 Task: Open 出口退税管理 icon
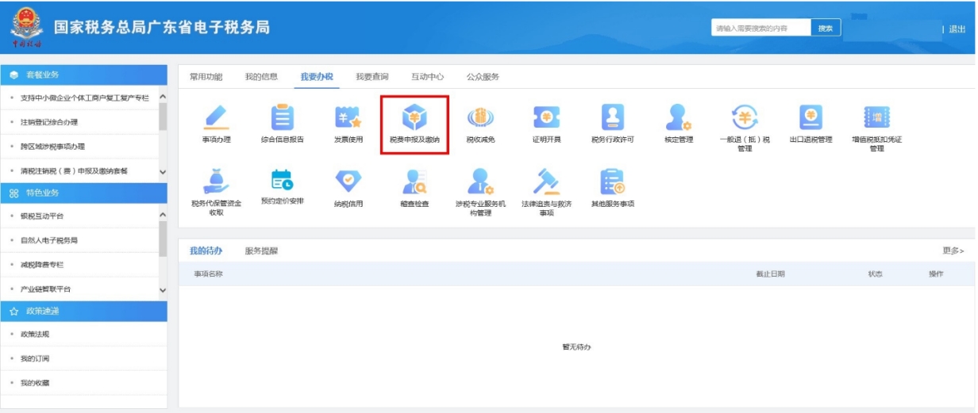click(x=811, y=118)
